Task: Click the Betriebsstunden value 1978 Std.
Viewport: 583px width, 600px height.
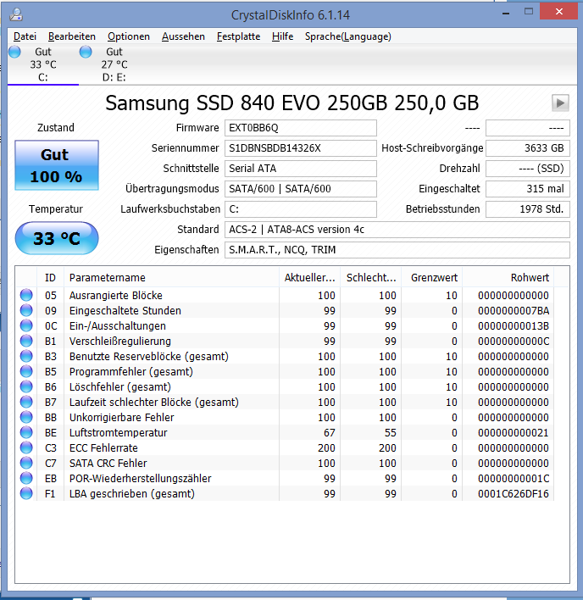Action: pos(528,209)
